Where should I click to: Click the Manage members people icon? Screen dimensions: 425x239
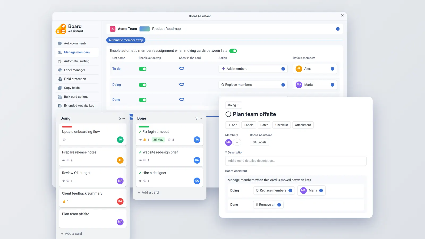(x=60, y=52)
